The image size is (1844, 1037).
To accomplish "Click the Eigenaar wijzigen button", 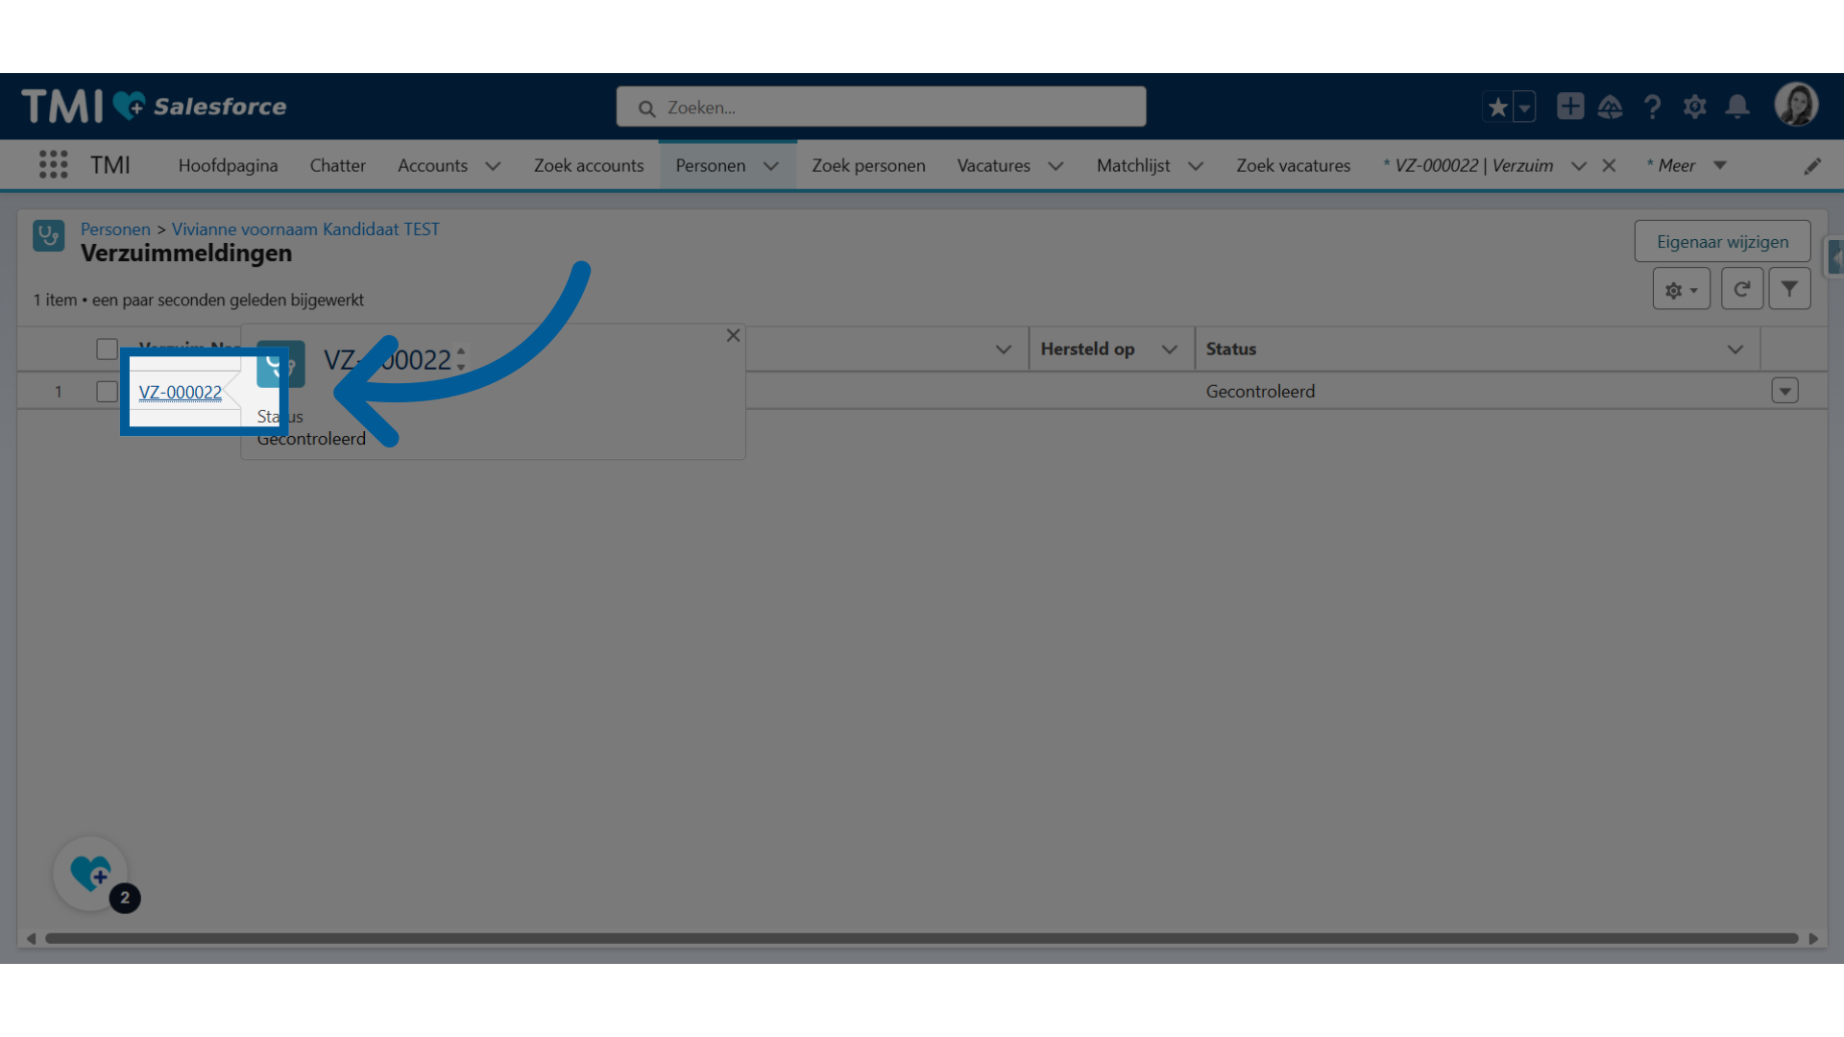I will point(1722,241).
